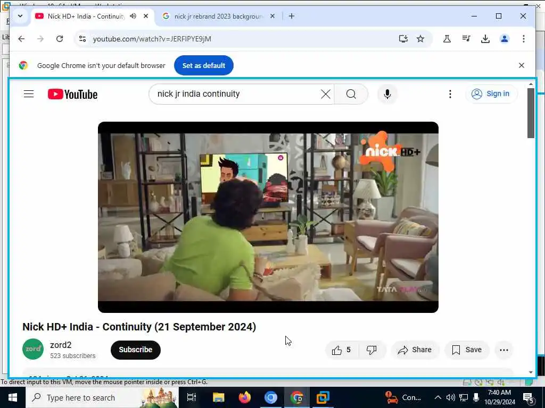The width and height of the screenshot is (545, 408).
Task: Click the YouTube search magnifier button
Action: click(x=351, y=94)
